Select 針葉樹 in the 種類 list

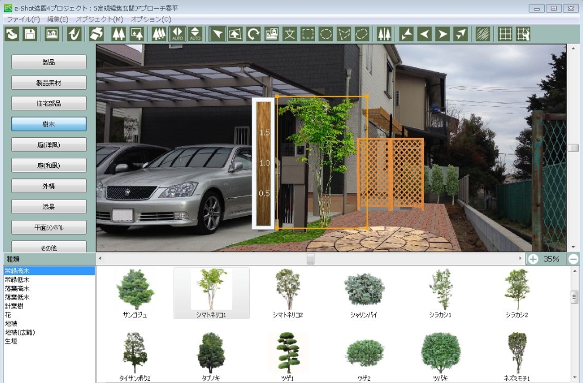coord(14,306)
